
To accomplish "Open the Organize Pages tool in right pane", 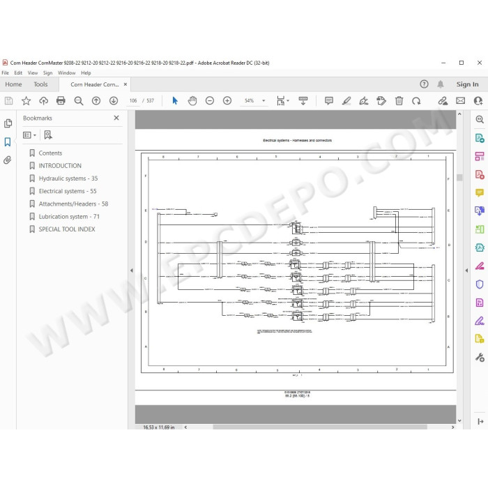I will pos(480,156).
